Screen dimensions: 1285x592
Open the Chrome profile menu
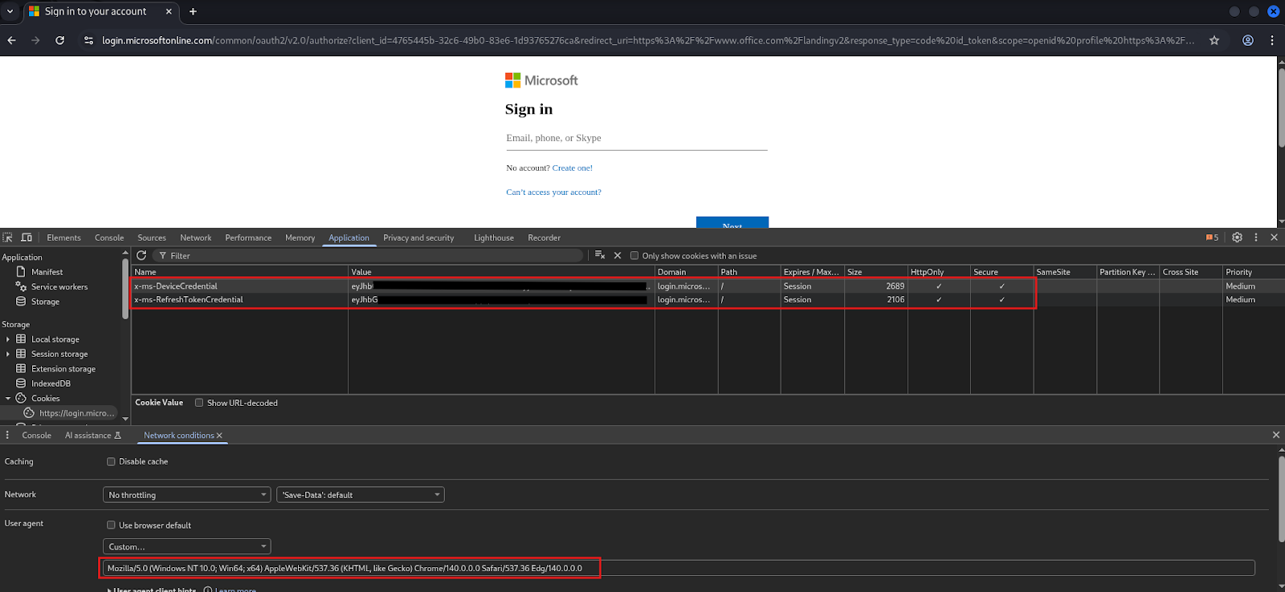(1248, 40)
